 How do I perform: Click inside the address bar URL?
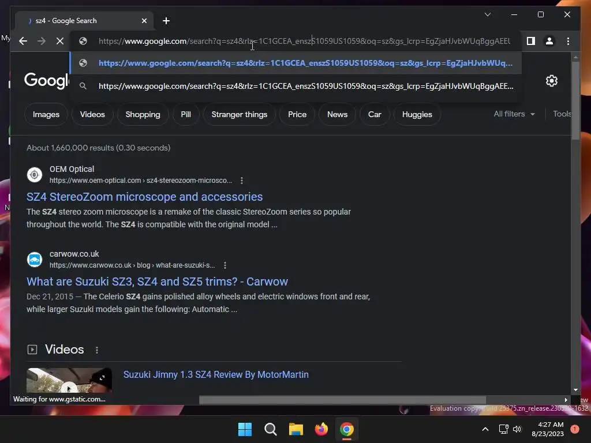[304, 41]
